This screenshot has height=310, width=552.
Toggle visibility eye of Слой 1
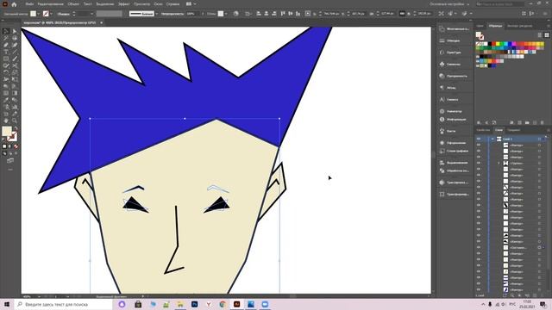479,139
